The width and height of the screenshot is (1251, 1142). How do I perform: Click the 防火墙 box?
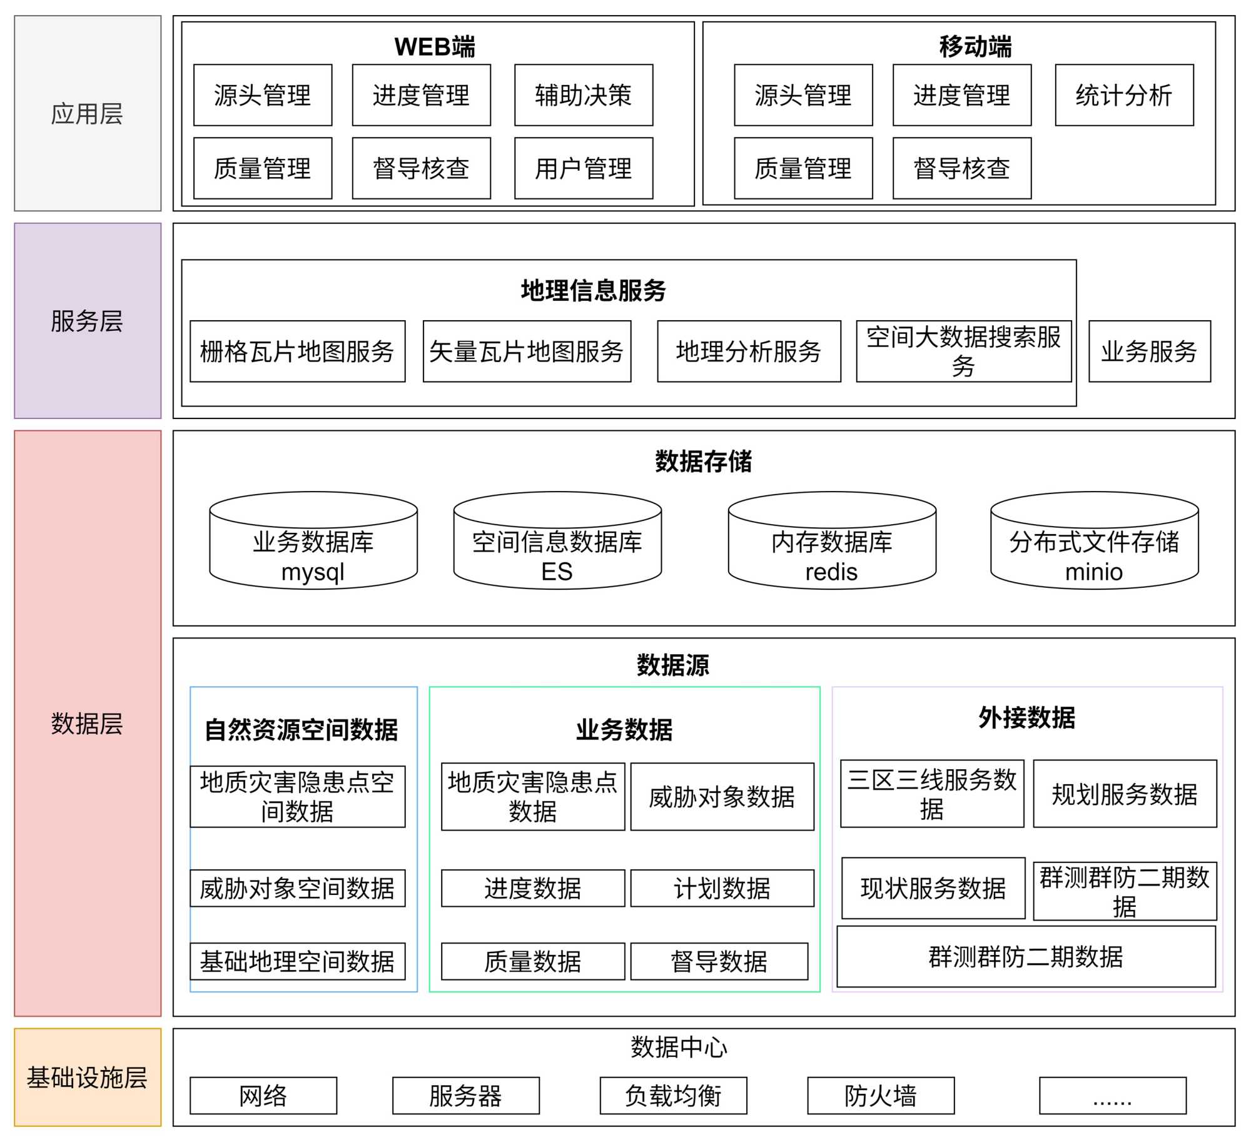coord(881,1096)
